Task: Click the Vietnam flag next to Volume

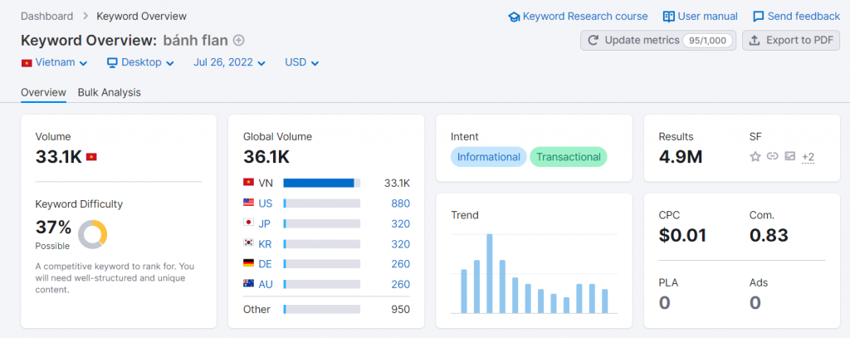Action: pos(91,157)
